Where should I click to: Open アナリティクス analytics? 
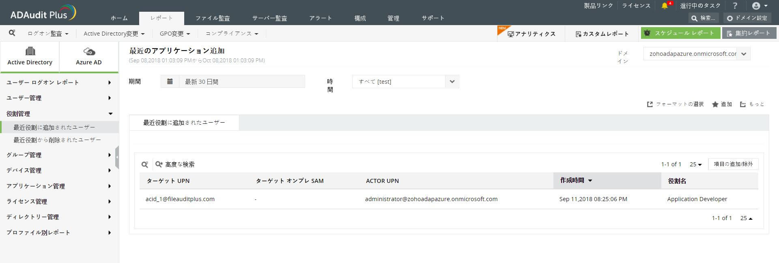(531, 34)
